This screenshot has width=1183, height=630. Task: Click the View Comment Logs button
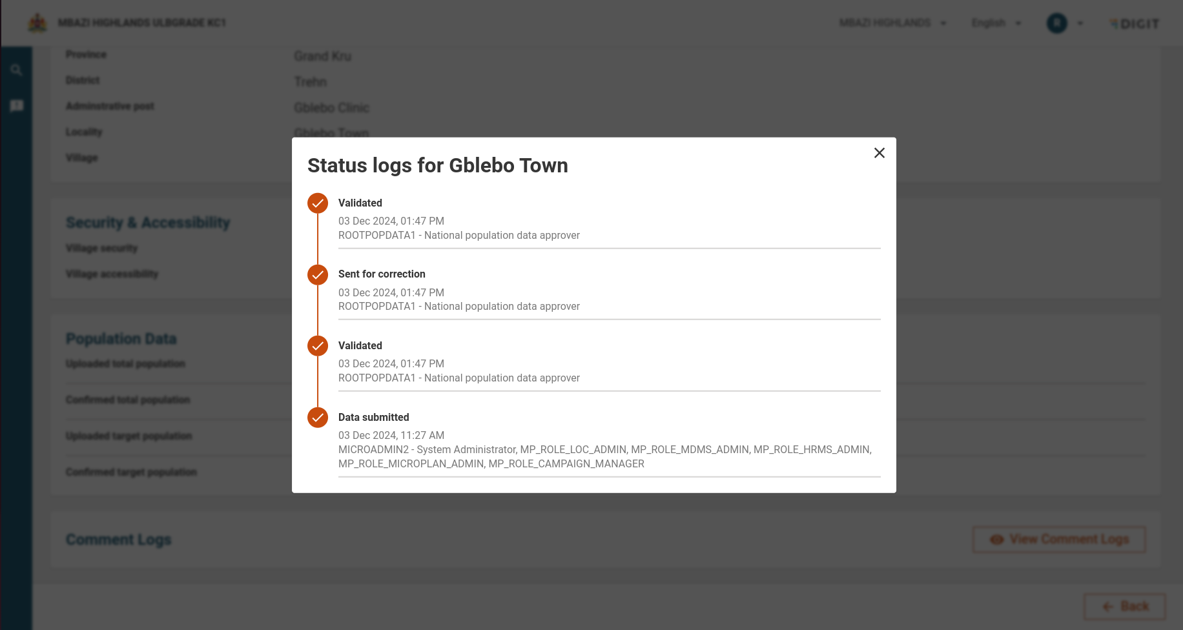1059,539
